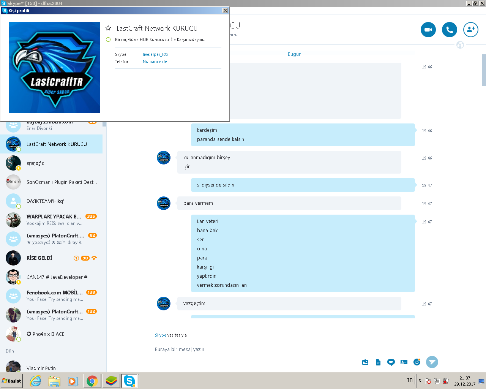The height and width of the screenshot is (389, 486).
Task: Select the CAN147 # JavaDeveloper # contact
Action: coord(51,277)
